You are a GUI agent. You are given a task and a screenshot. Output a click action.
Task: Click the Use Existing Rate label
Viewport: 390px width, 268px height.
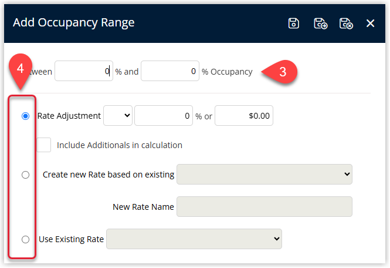71,239
